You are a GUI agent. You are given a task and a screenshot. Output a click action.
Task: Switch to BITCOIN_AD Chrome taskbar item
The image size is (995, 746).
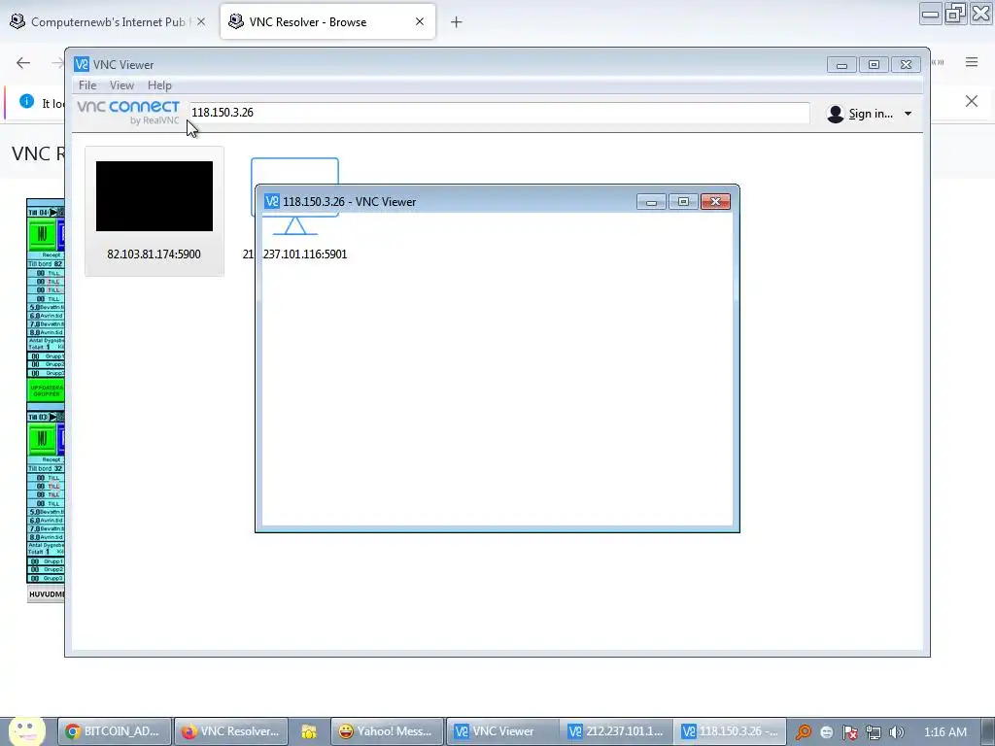click(115, 731)
